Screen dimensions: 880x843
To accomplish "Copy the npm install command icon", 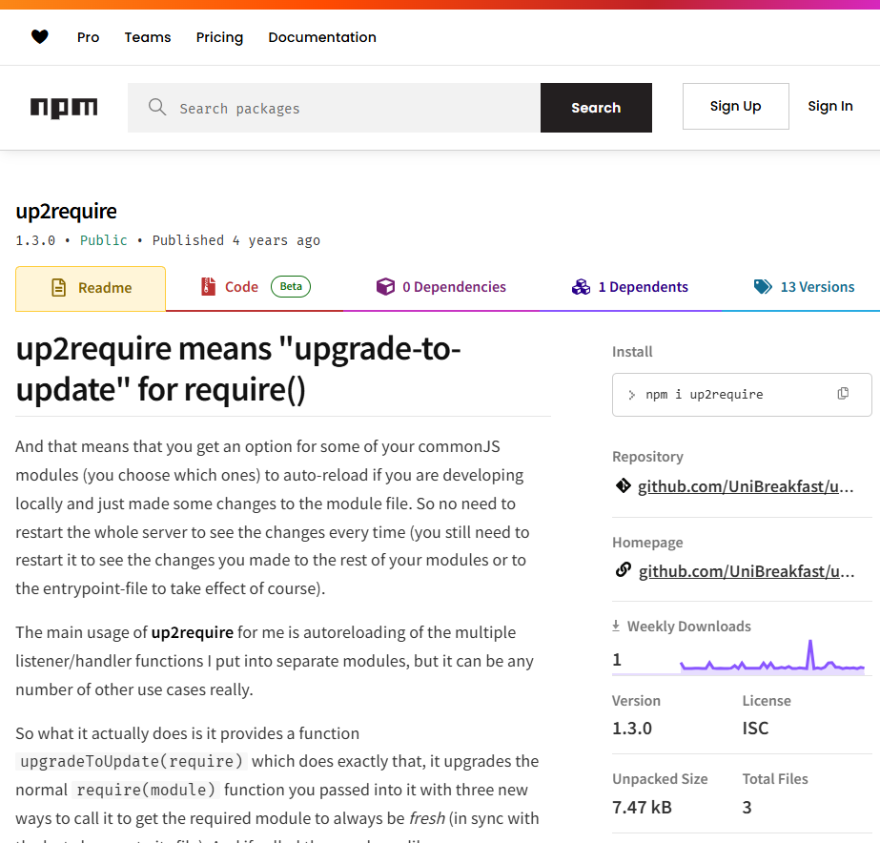I will click(x=843, y=394).
